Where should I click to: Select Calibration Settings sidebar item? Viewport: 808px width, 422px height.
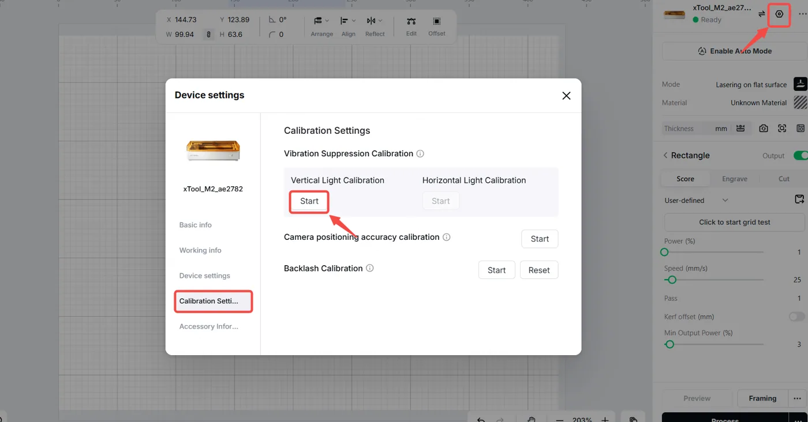click(x=214, y=302)
